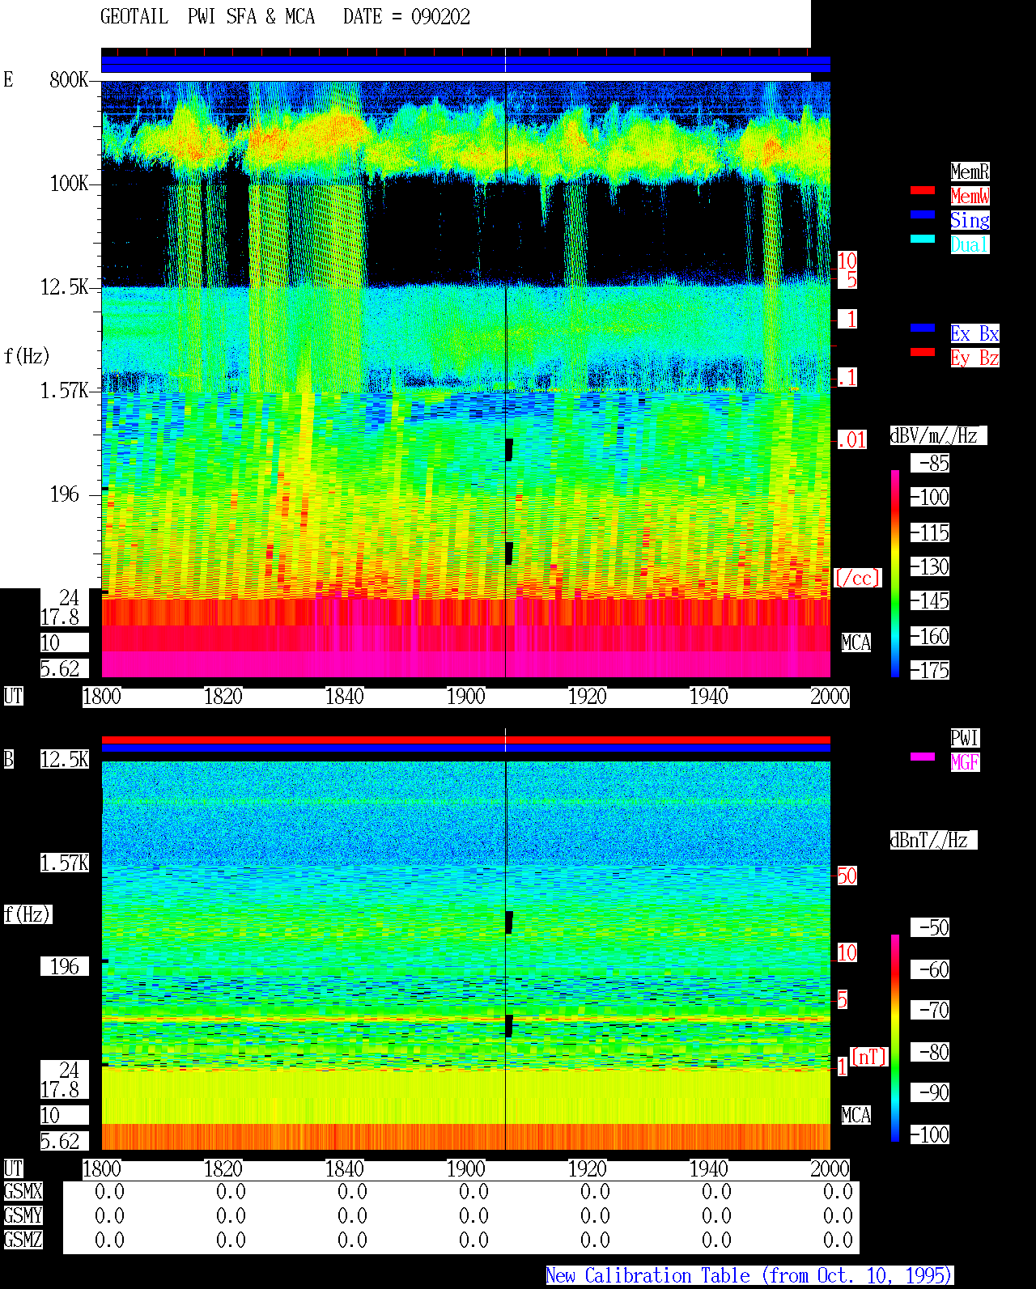Click the 'New Calibration Table (from Oct. 10, 1995)' link
This screenshot has width=1036, height=1289.
tap(749, 1275)
